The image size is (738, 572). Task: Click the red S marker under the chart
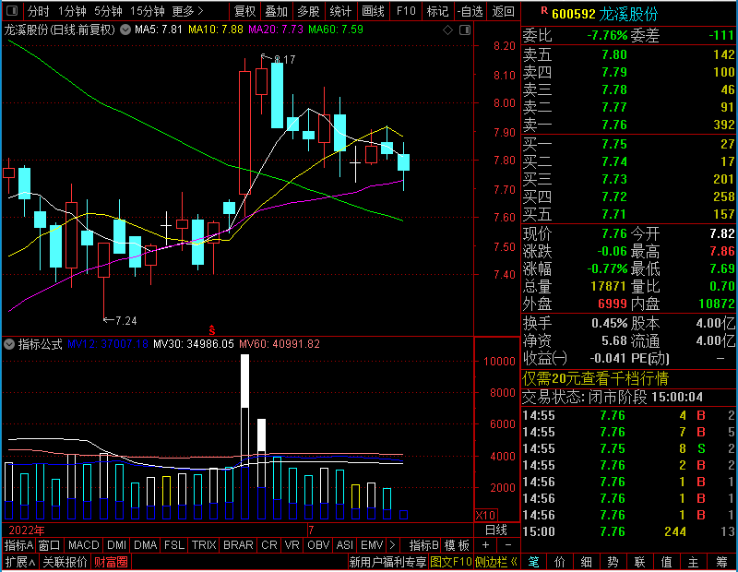[212, 330]
